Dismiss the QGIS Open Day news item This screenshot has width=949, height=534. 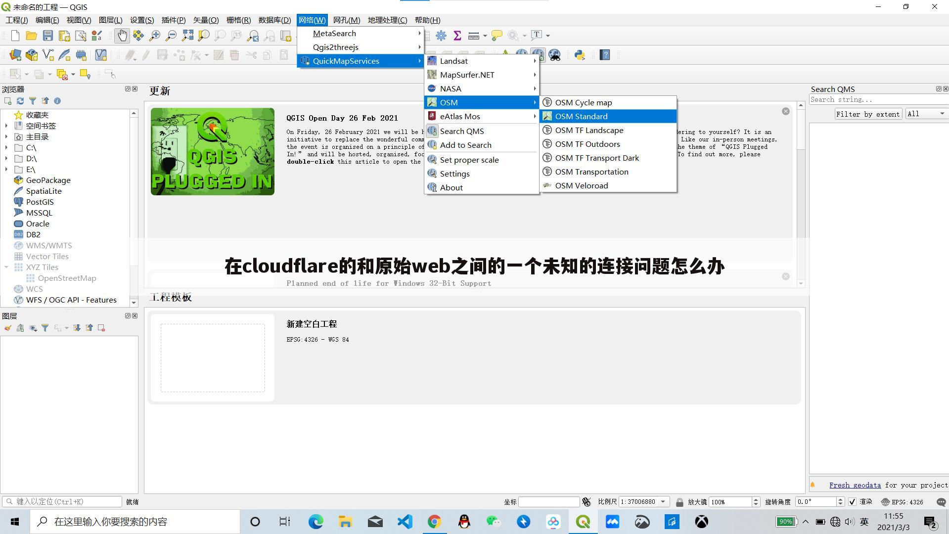pyautogui.click(x=785, y=111)
